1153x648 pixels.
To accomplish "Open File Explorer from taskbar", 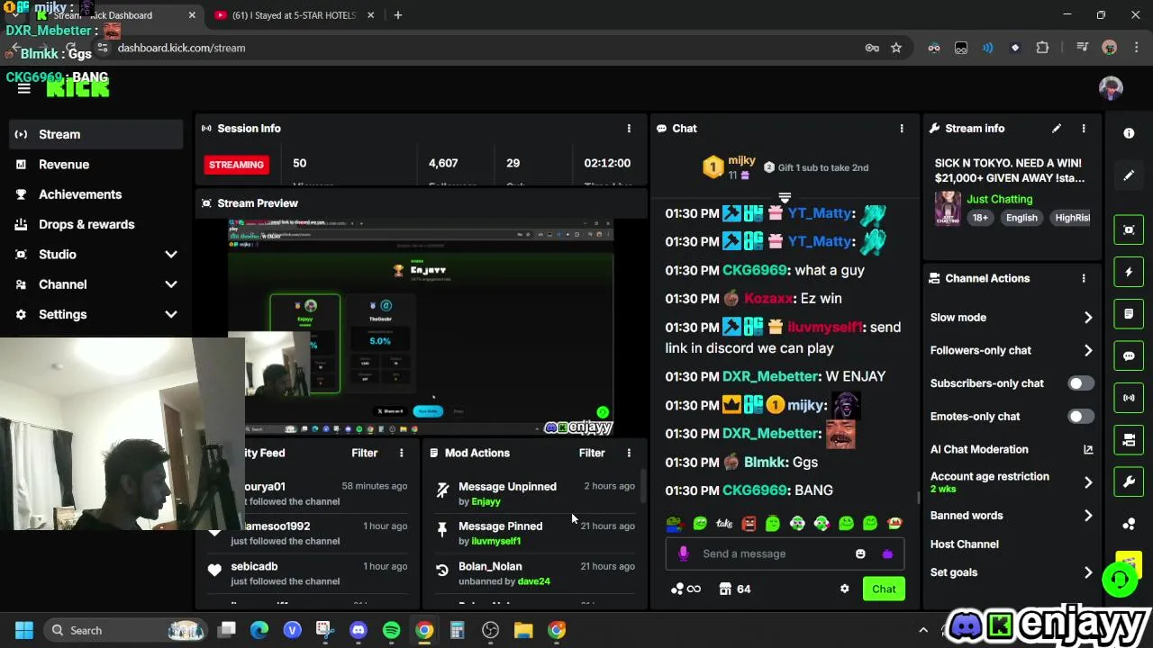I will (x=523, y=631).
